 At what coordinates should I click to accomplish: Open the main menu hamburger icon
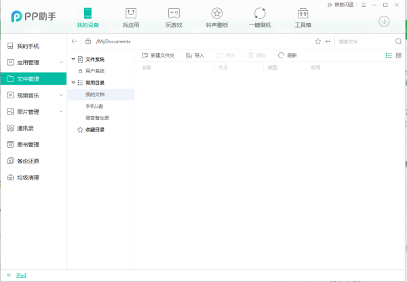click(364, 5)
